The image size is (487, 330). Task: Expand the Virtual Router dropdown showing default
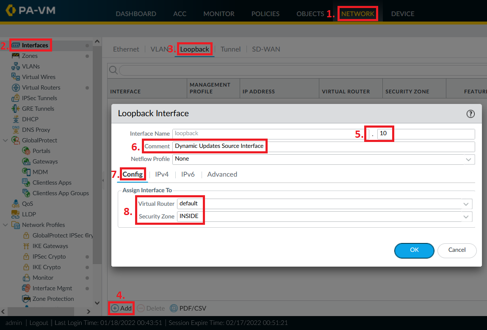pyautogui.click(x=466, y=204)
